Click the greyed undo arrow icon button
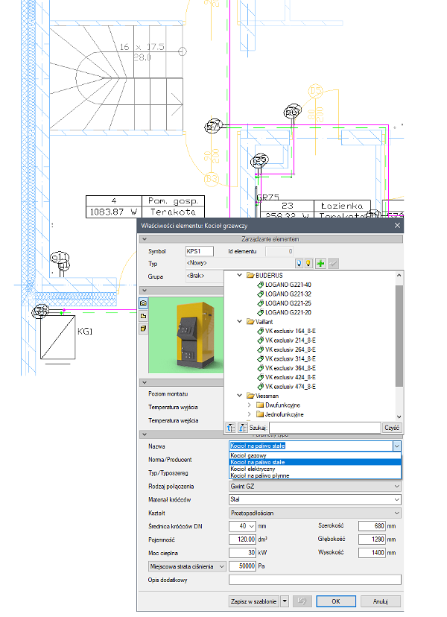447x617 pixels. click(302, 601)
